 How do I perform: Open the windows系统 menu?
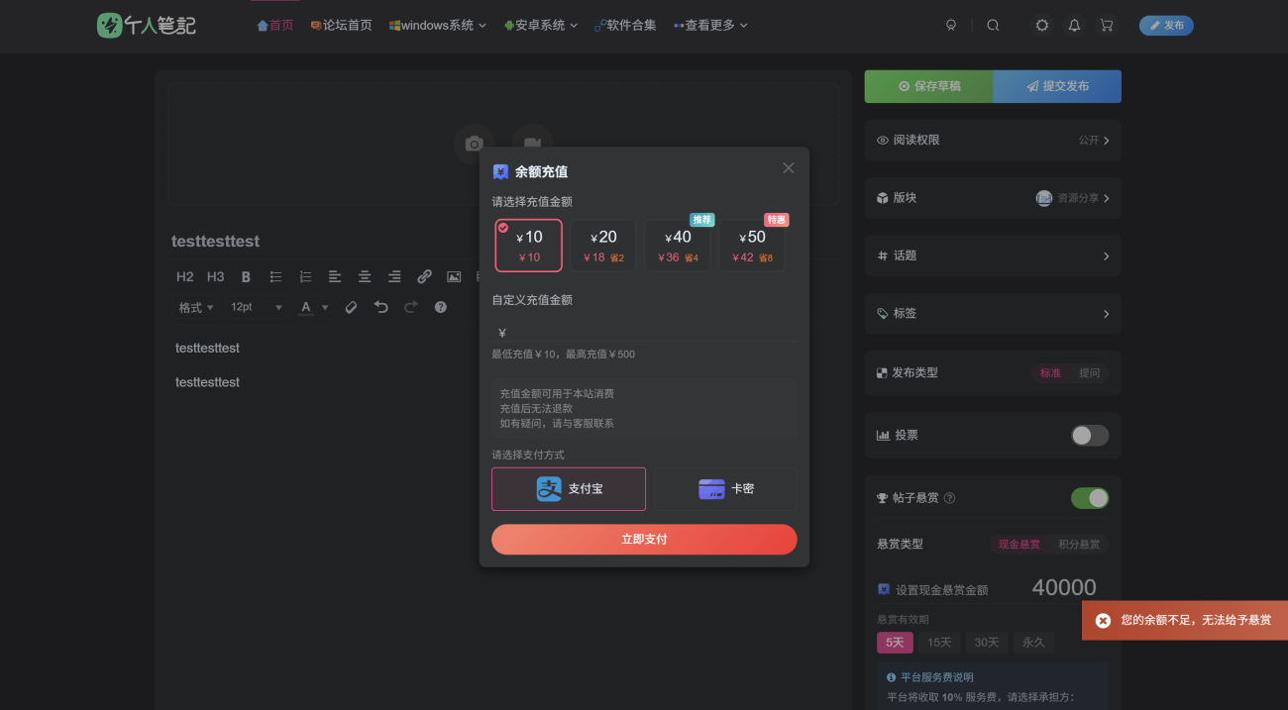(437, 26)
